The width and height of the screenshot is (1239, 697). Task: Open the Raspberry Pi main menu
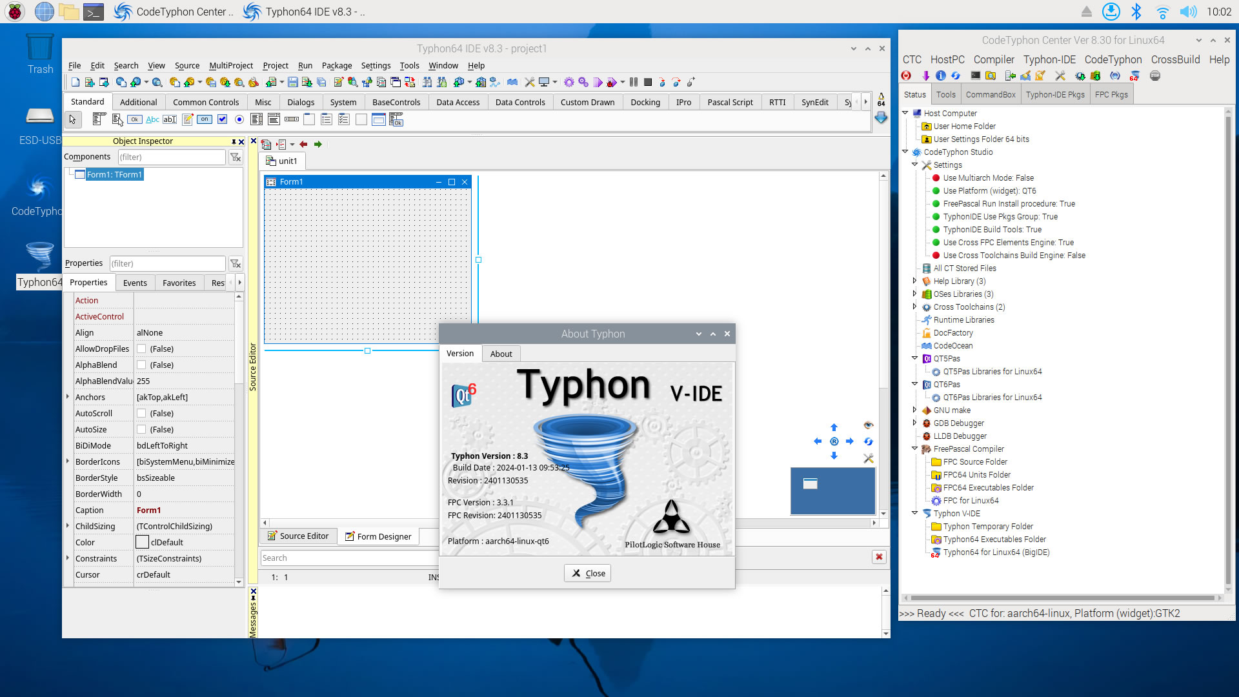(x=15, y=12)
